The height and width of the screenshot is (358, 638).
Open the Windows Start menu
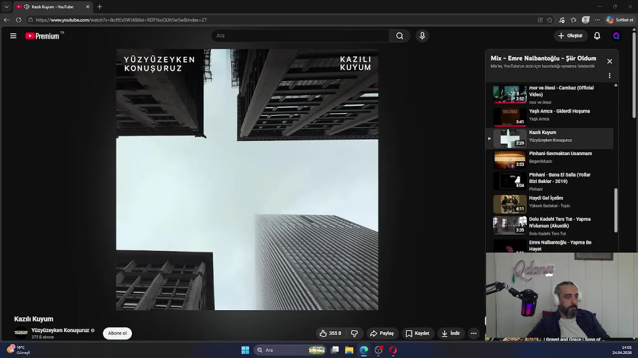click(245, 350)
